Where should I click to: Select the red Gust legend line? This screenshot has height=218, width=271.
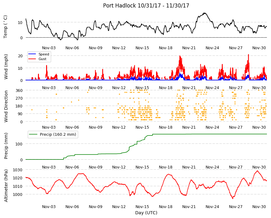[32, 59]
